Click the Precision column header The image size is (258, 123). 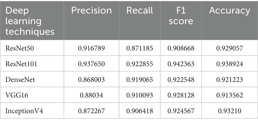pos(91,10)
